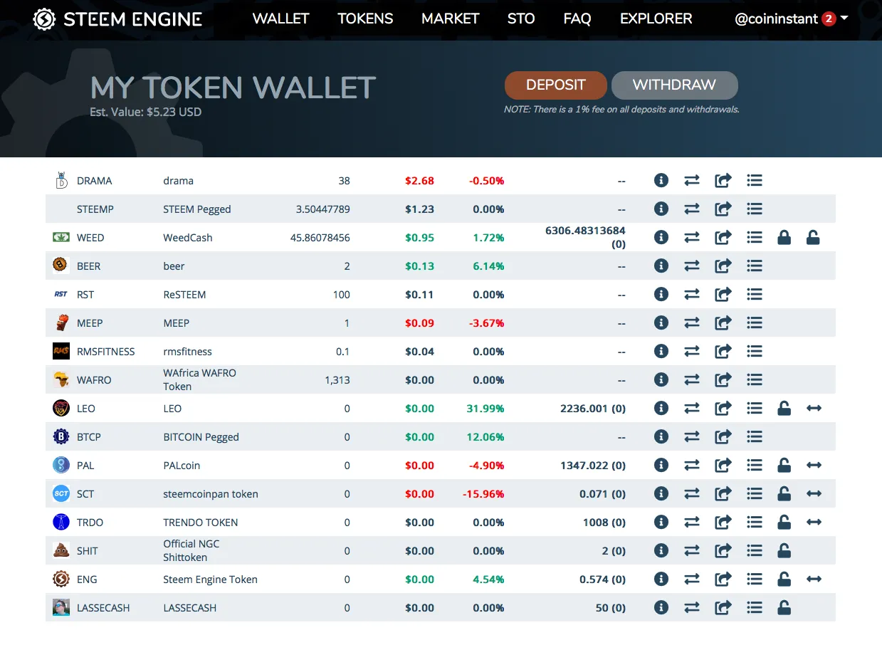Image resolution: width=882 pixels, height=645 pixels.
Task: Open history list icon for MEEP
Action: coord(755,323)
